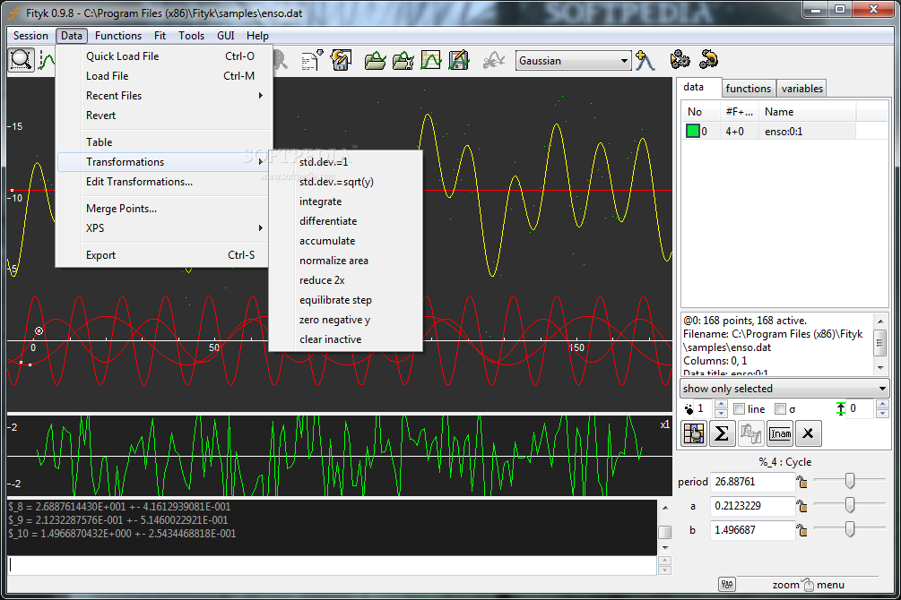The image size is (901, 600).
Task: Open the Fit menu
Action: pyautogui.click(x=160, y=36)
